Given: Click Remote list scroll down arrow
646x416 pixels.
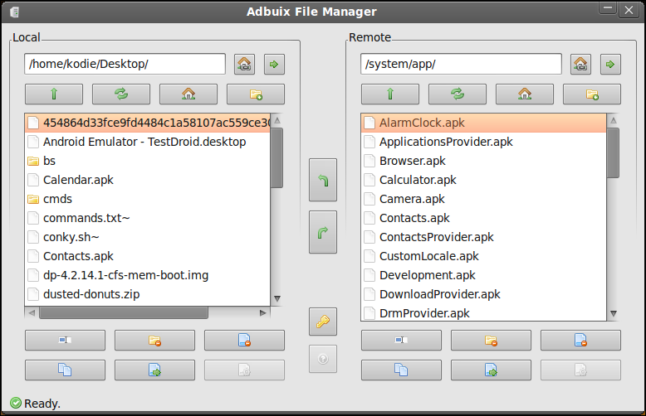Looking at the screenshot, I should tap(613, 313).
